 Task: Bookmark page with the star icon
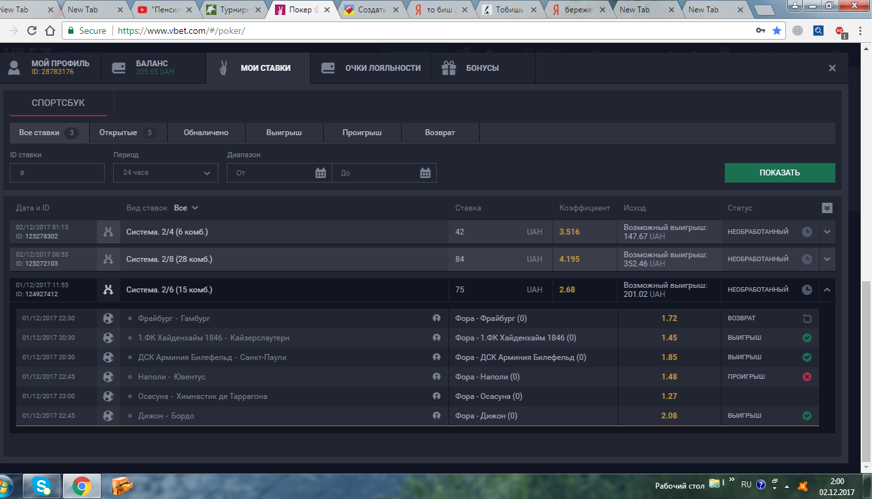[777, 31]
